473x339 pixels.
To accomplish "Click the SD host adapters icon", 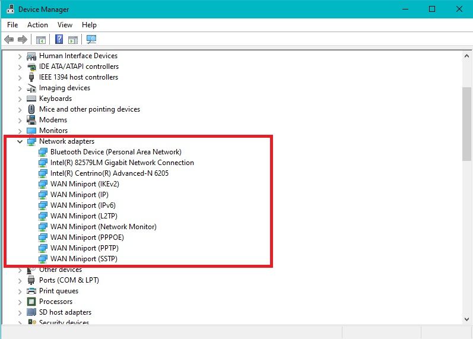I will (x=31, y=312).
